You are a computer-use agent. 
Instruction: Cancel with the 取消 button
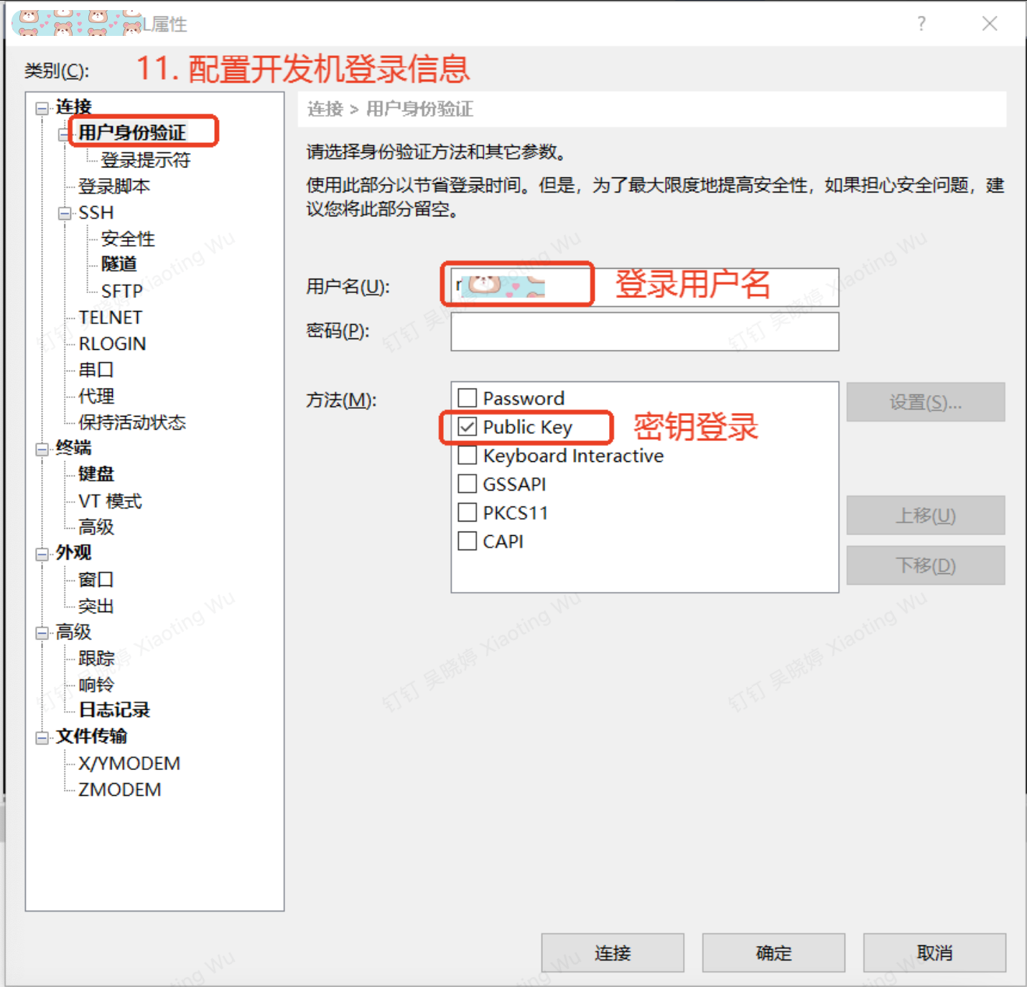pos(934,953)
